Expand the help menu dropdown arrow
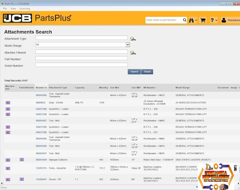This screenshot has height=190, width=240. pos(216,20)
